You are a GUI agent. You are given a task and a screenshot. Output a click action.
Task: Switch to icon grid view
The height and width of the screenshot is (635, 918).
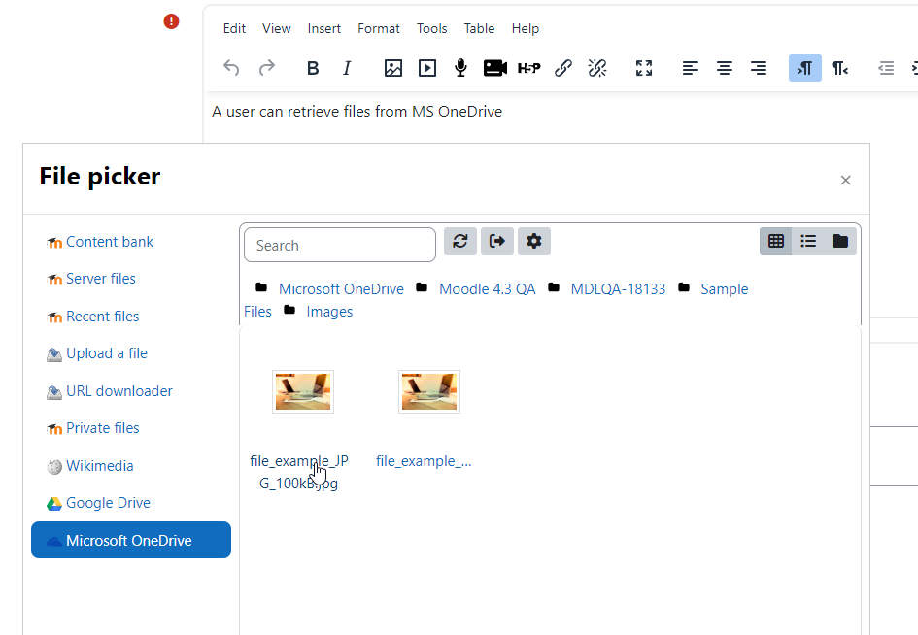click(776, 241)
